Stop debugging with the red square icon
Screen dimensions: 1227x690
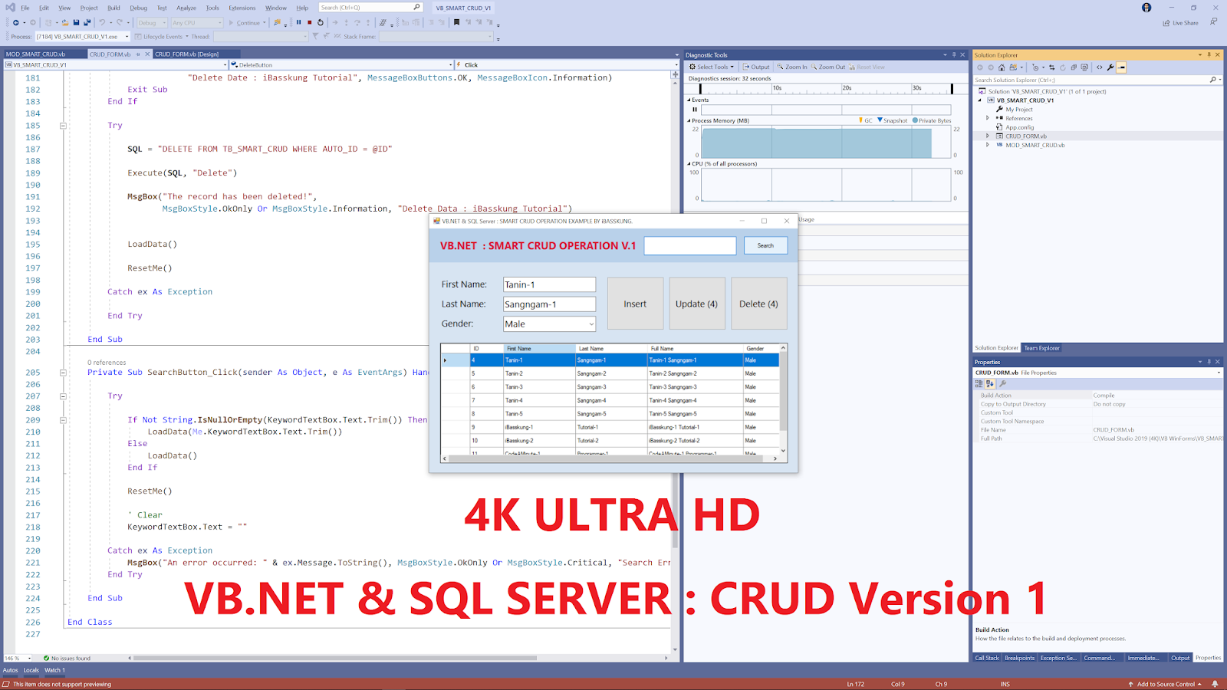[310, 22]
